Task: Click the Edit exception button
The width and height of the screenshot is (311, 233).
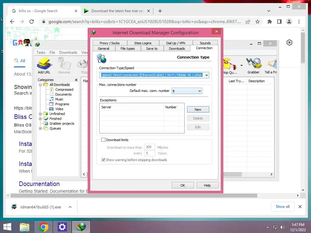Action: pyautogui.click(x=198, y=127)
